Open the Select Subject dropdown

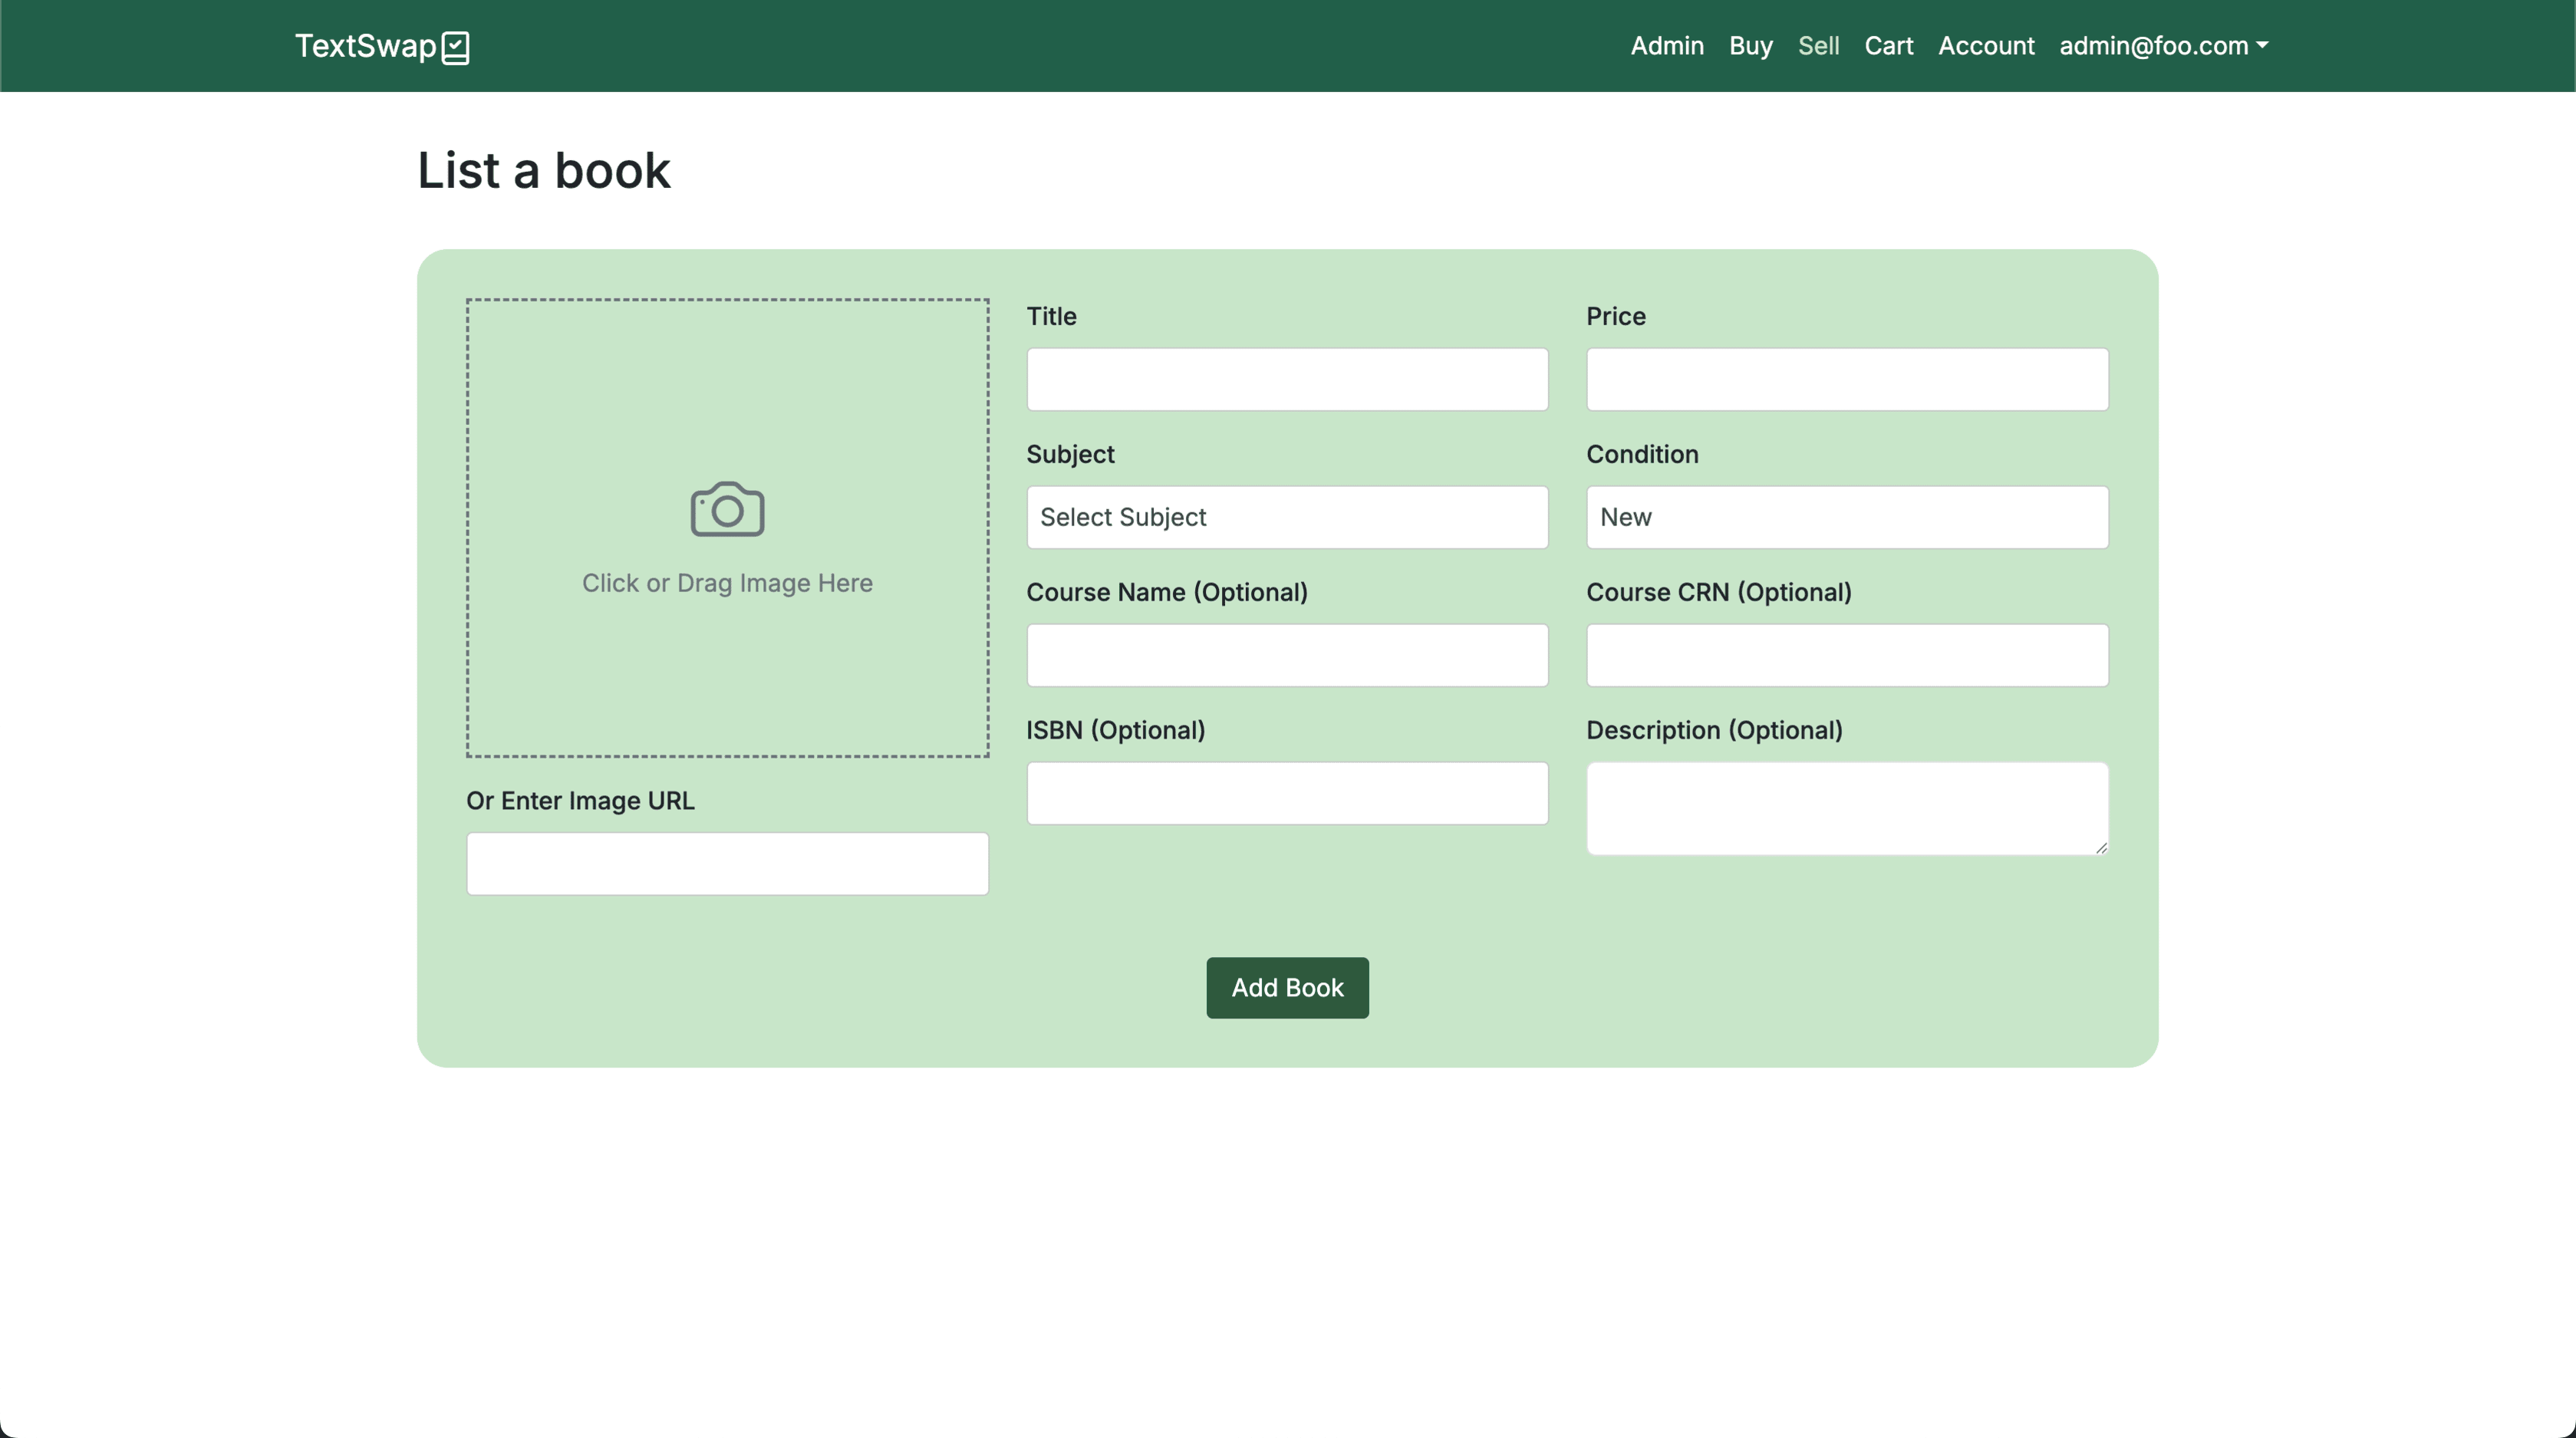pos(1287,517)
